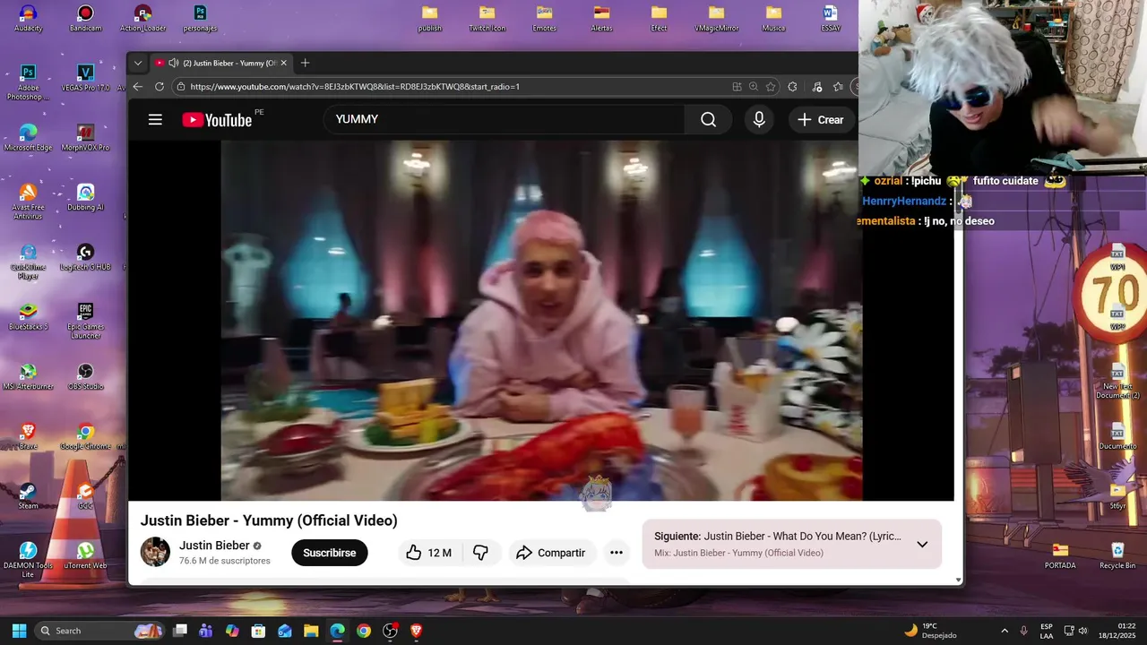Open OBS Studio from taskbar

click(x=390, y=631)
